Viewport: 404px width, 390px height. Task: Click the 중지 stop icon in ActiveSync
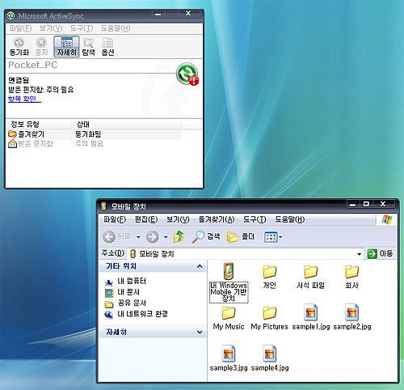coord(41,47)
